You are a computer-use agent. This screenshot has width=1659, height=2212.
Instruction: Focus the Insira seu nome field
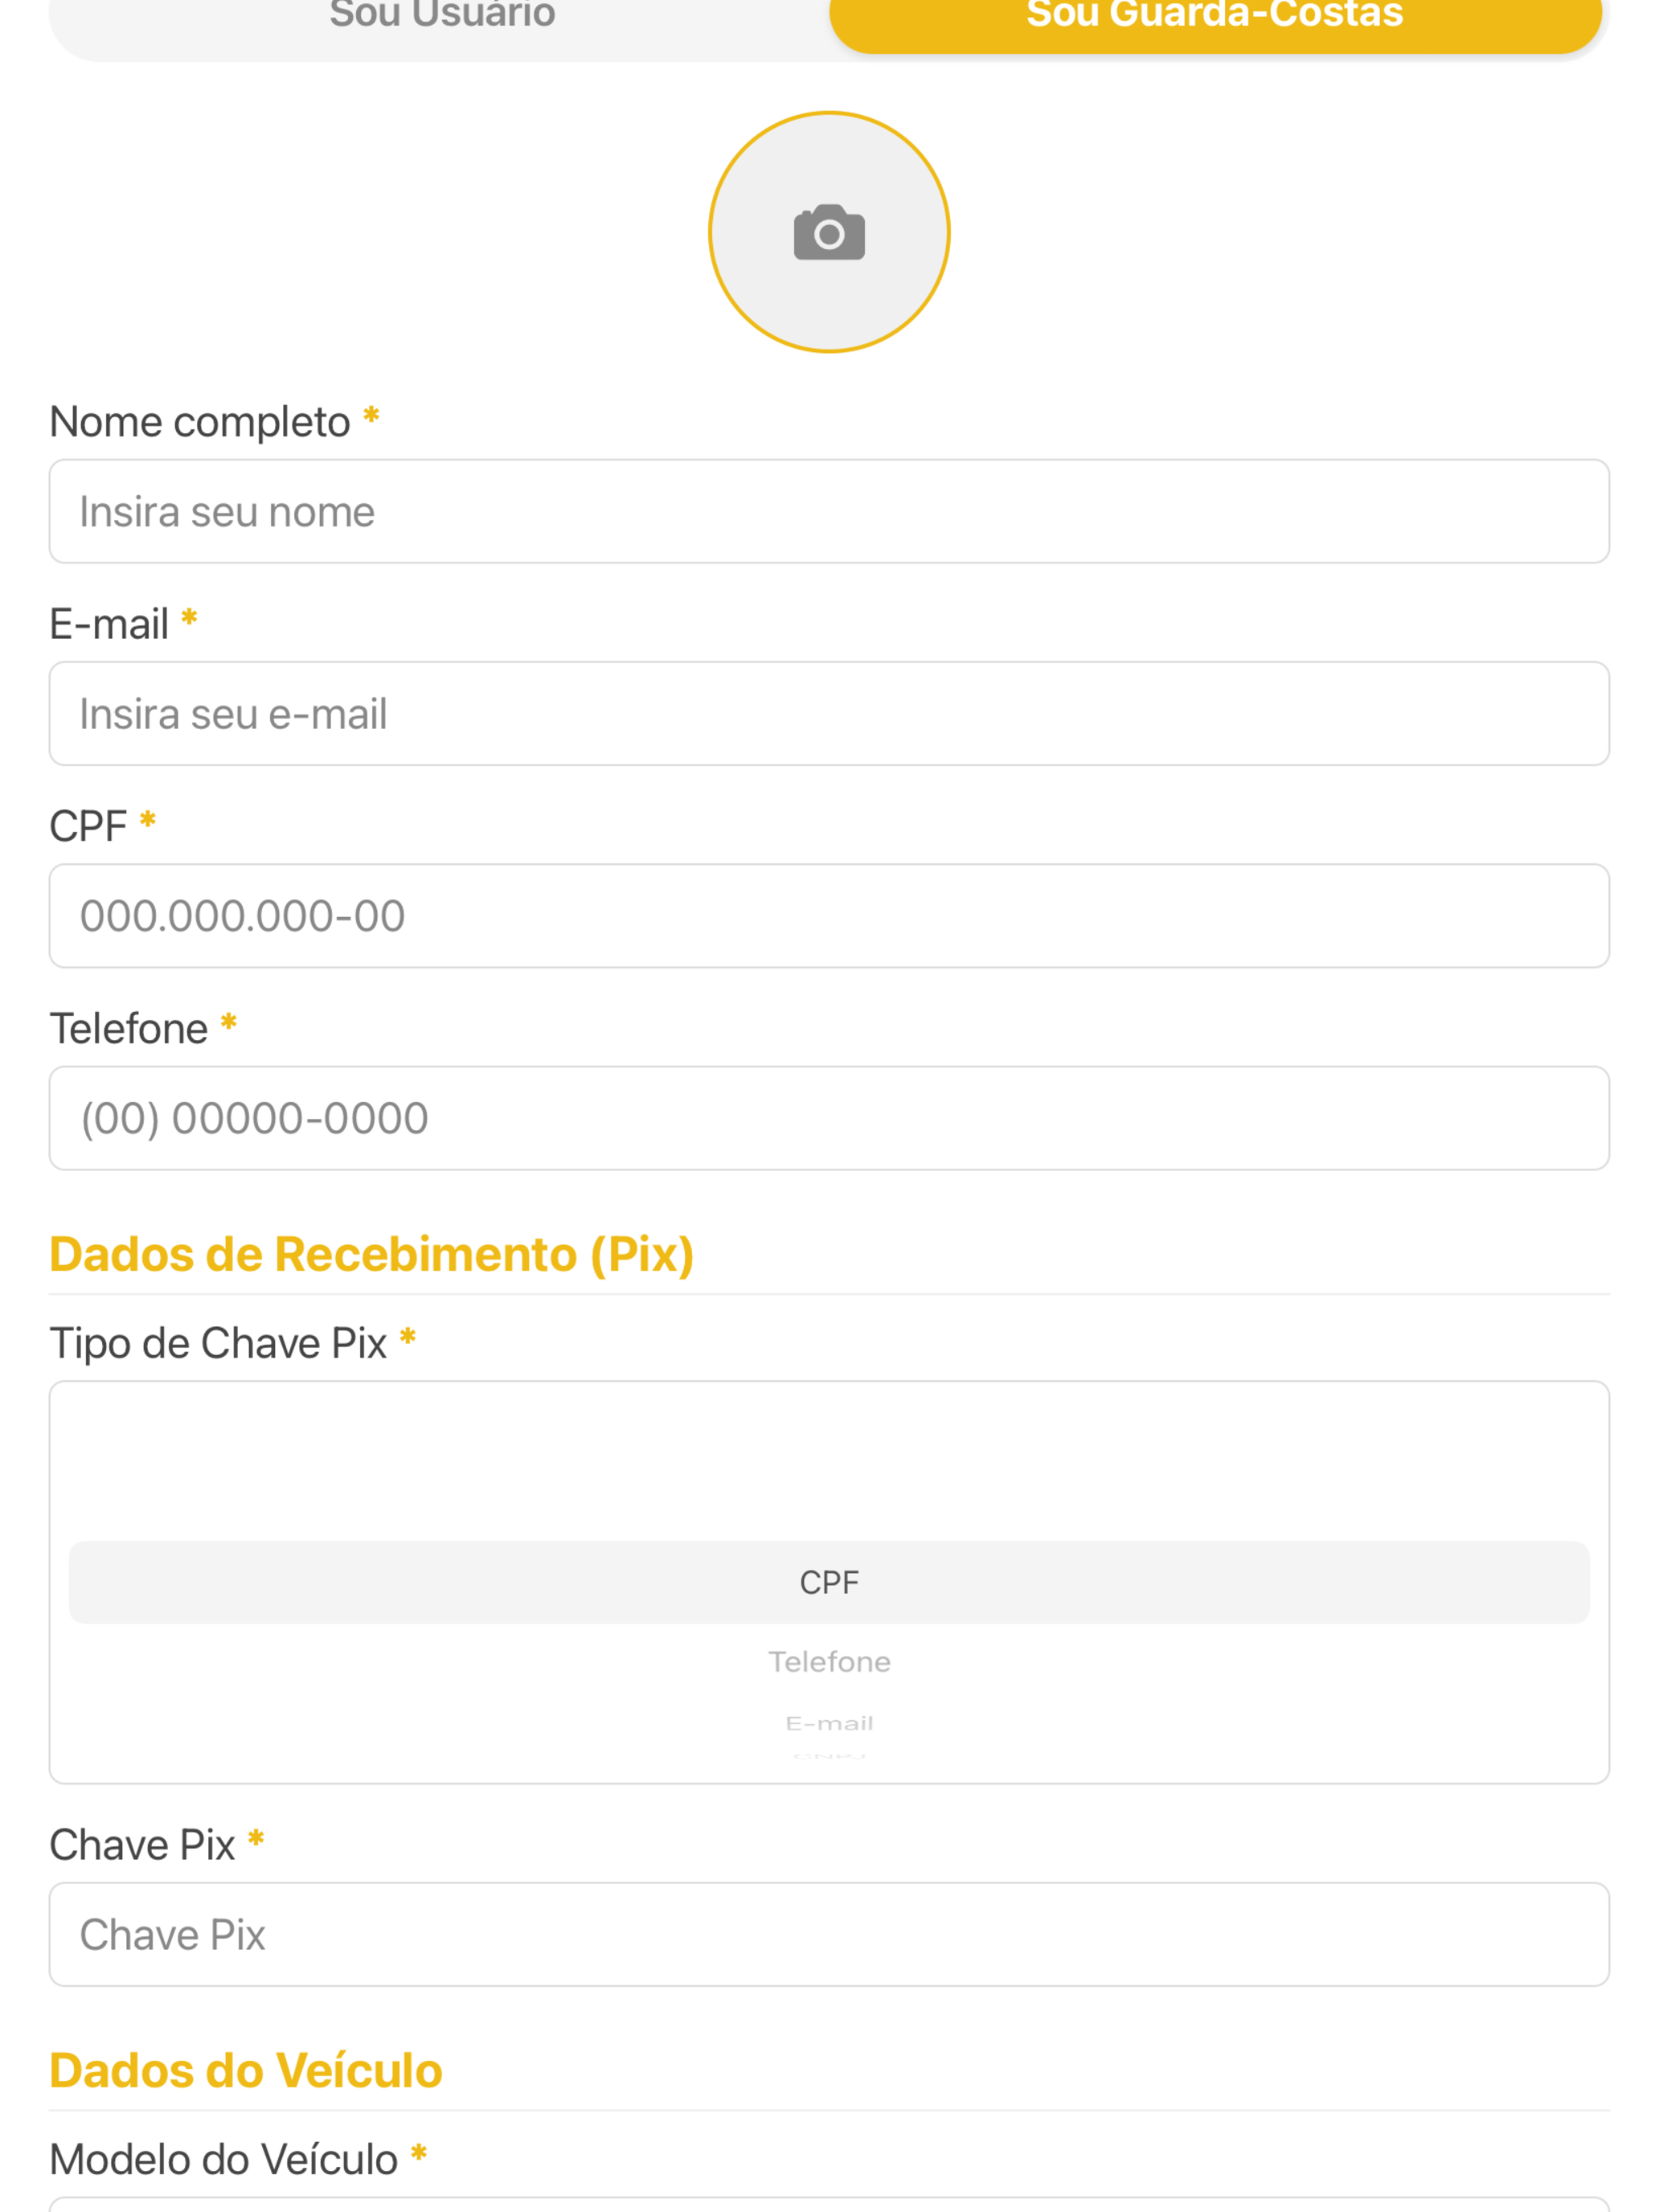829,511
